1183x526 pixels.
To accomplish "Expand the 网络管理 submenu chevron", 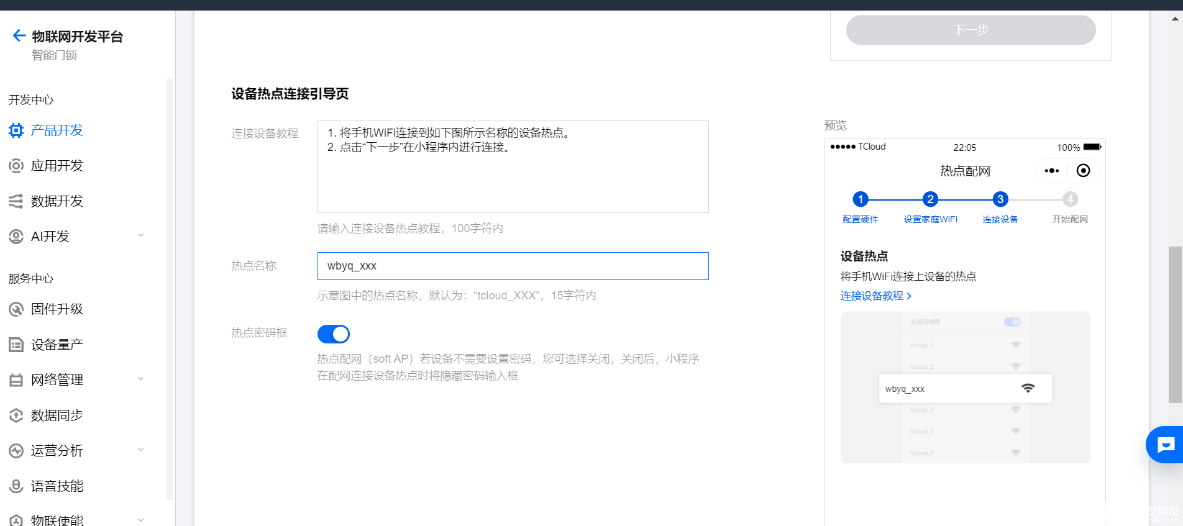I will click(141, 379).
